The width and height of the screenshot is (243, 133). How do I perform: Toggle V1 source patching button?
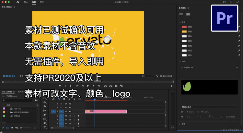53,112
